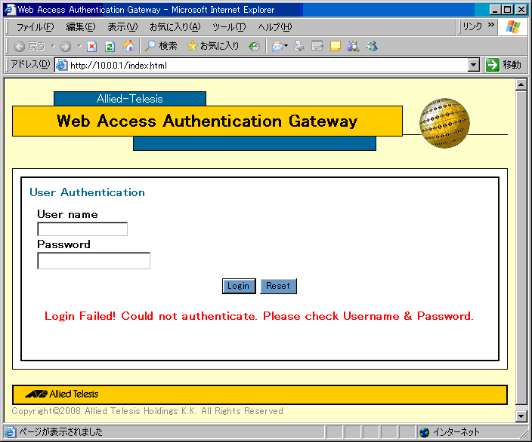532x442 pixels.
Task: Open the History toolbar icon
Action: (254, 46)
